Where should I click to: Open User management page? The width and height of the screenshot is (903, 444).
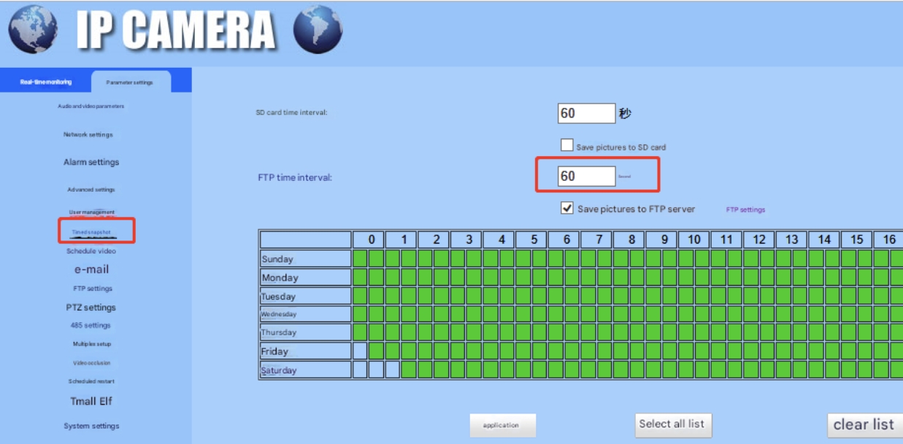click(x=92, y=212)
